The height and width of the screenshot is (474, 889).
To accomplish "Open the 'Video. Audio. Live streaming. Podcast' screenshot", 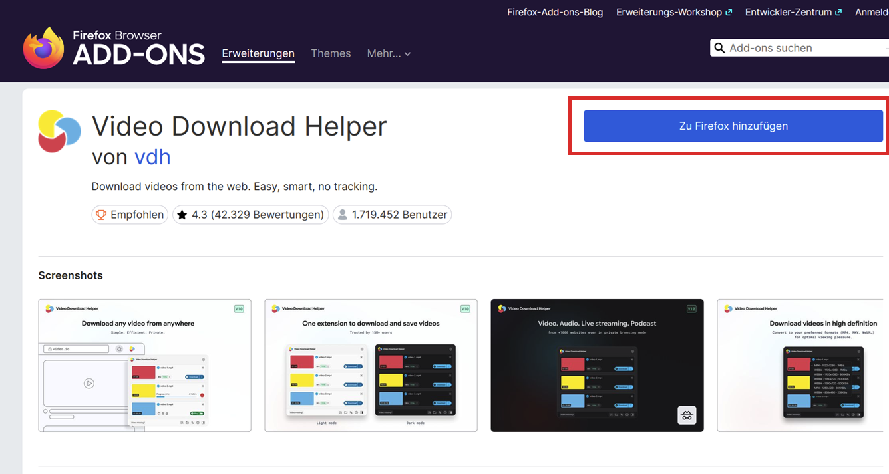I will (597, 366).
